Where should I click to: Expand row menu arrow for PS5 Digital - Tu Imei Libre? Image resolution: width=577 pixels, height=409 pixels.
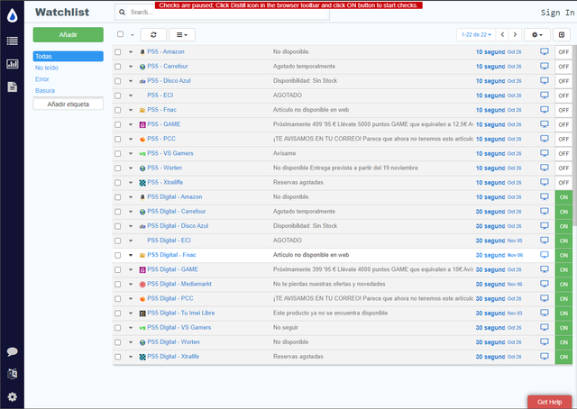pos(131,314)
